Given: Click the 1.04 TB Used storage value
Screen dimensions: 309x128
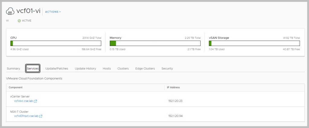Looking at the screenshot, I should click(x=217, y=49).
